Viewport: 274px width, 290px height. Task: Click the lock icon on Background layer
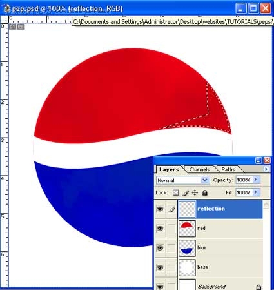[x=259, y=287]
